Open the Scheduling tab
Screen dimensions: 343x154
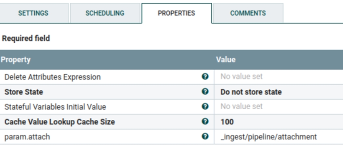(105, 13)
